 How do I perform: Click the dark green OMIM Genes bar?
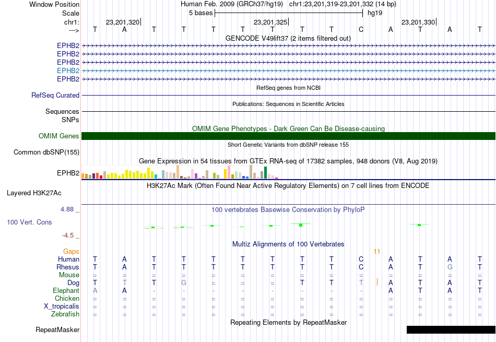coord(288,136)
